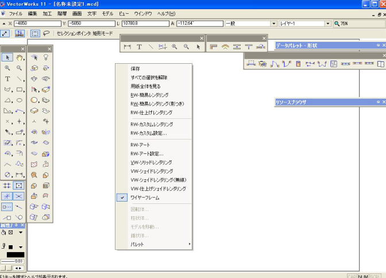Expand the パレット submenu

click(x=154, y=244)
